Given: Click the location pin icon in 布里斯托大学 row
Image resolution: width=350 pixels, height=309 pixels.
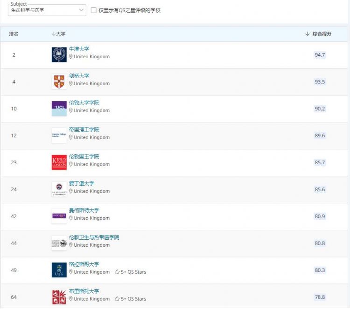Looking at the screenshot, I should (70, 299).
